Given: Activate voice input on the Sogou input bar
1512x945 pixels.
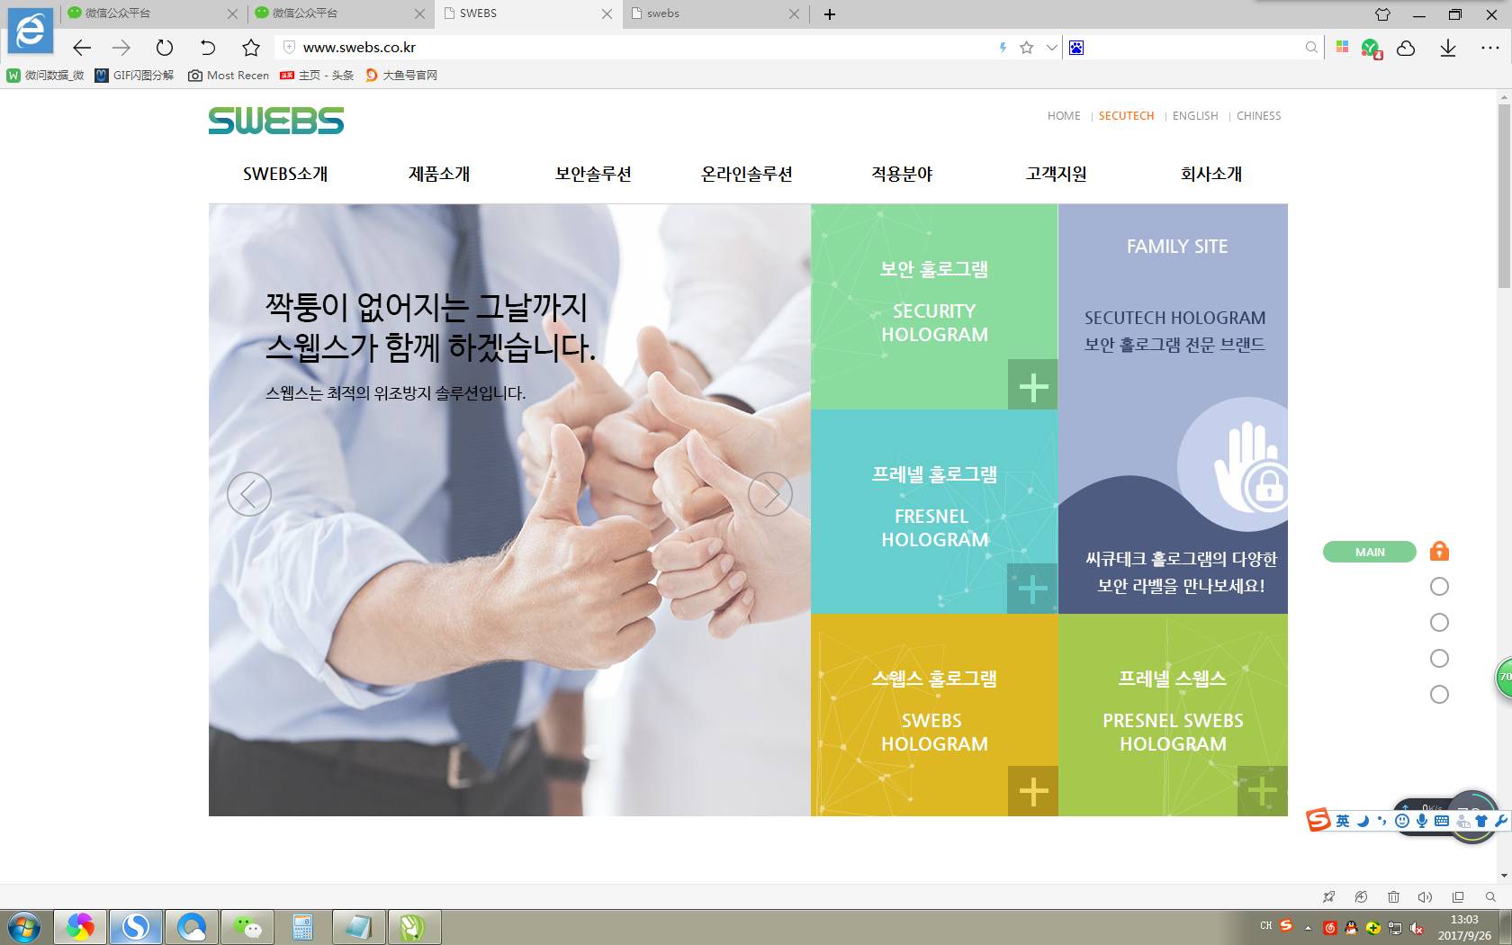Looking at the screenshot, I should click(x=1422, y=821).
